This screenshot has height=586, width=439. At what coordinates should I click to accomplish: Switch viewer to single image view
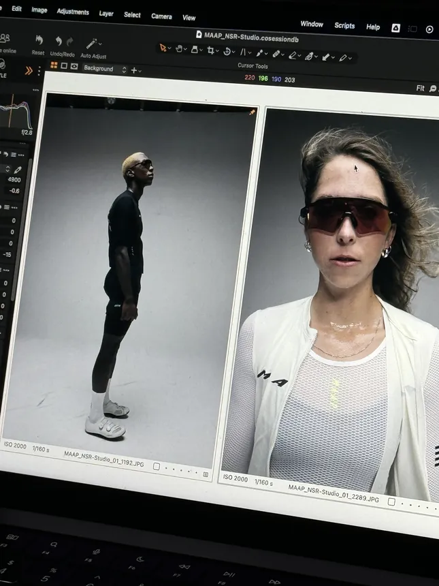tap(64, 66)
